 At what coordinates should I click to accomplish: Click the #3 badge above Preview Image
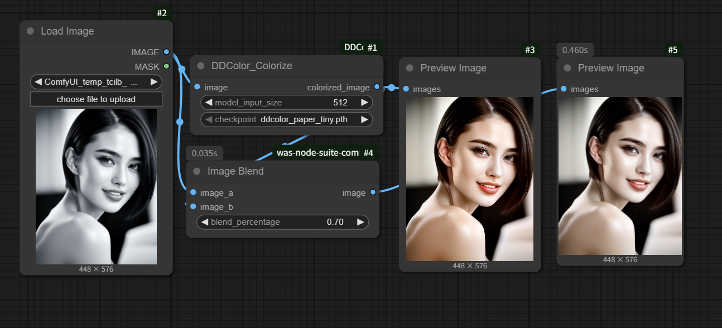(x=530, y=50)
